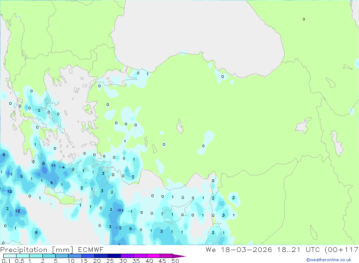Viewport: 359px width, 263px height.
Task: Click the '[mm]' unit label
Action: 62,250
